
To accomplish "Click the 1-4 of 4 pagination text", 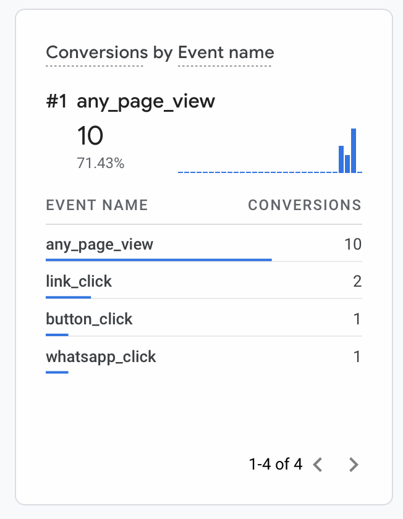I will click(x=275, y=465).
